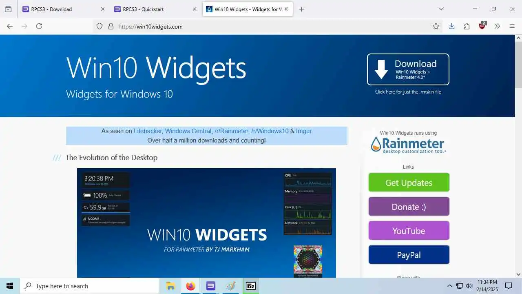View site security padlock info
The width and height of the screenshot is (522, 294).
tap(111, 26)
